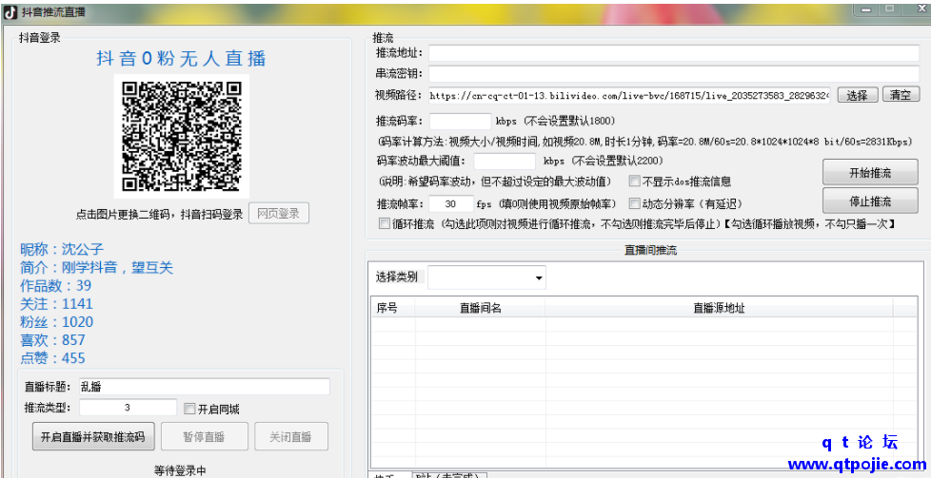Toggle the 动态分辨率 checkbox

(x=635, y=203)
